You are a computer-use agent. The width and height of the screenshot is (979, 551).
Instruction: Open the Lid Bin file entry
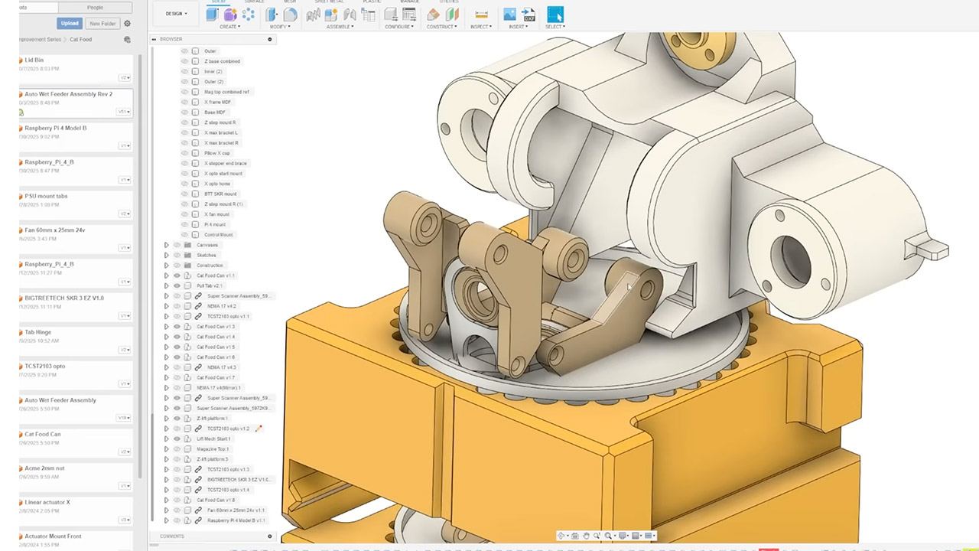[x=76, y=68]
